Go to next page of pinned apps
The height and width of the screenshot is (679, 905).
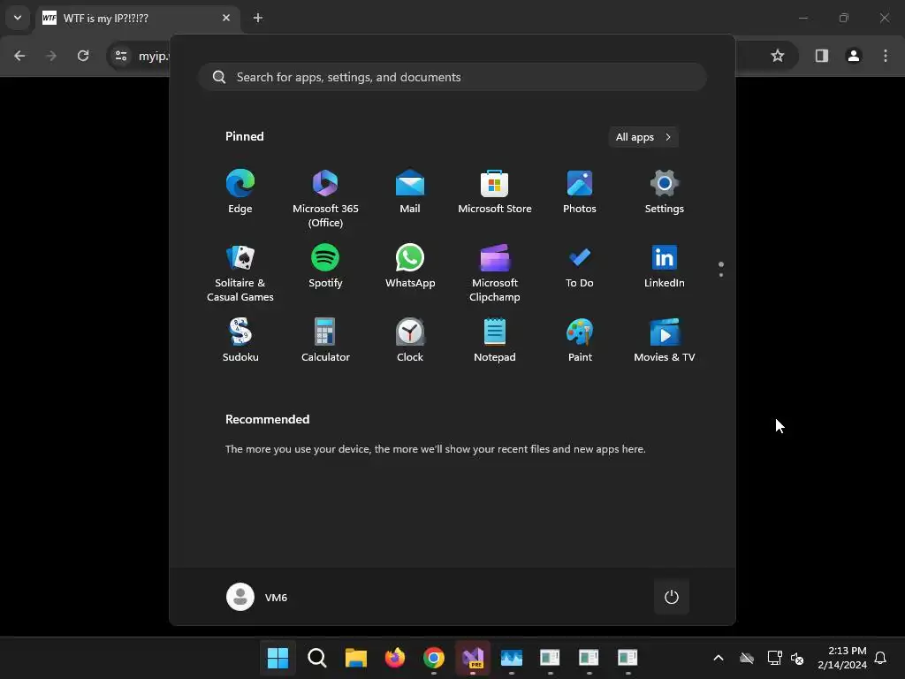pos(721,275)
